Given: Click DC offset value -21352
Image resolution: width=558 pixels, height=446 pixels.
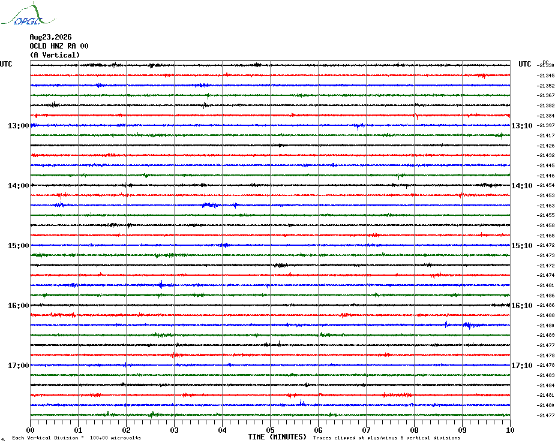Looking at the screenshot, I should (x=545, y=86).
